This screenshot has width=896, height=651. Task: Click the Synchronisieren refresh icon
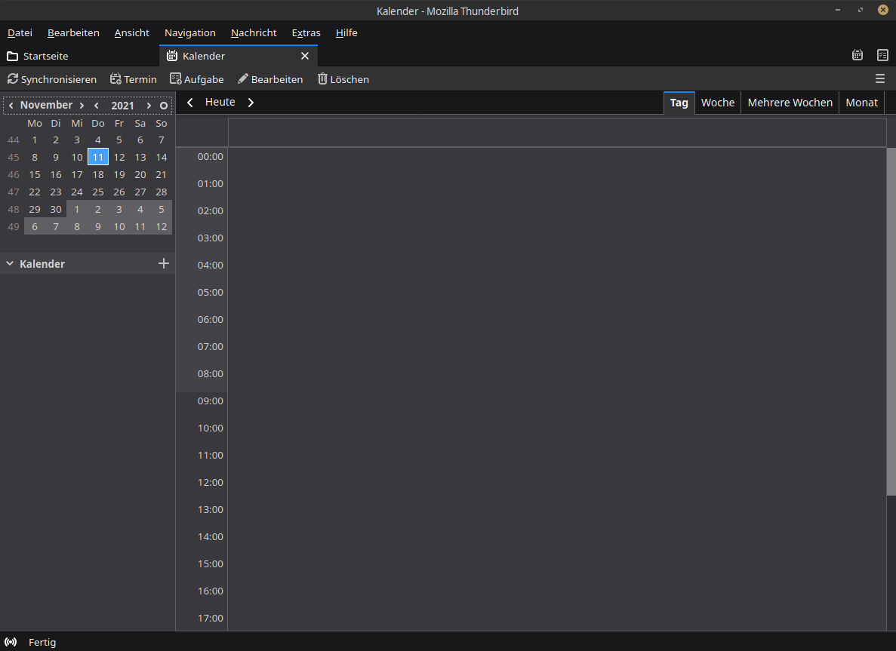click(13, 79)
